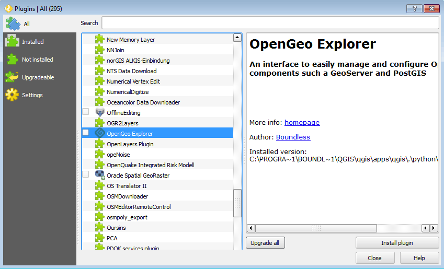Click the green puzzle icon beside NNJoin
The image size is (444, 269).
pyautogui.click(x=100, y=50)
